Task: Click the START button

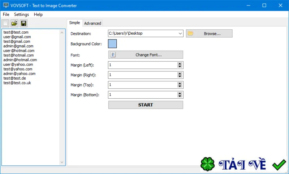Action: click(146, 105)
